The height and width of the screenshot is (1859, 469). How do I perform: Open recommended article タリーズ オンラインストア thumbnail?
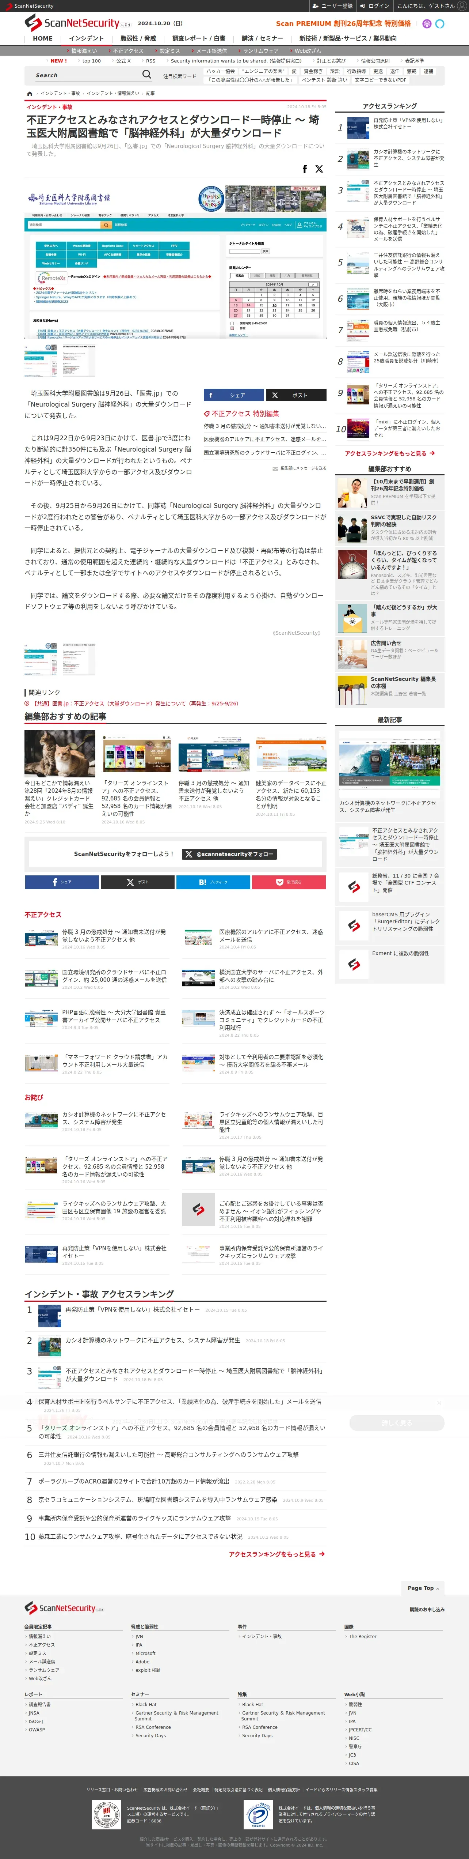(x=137, y=753)
